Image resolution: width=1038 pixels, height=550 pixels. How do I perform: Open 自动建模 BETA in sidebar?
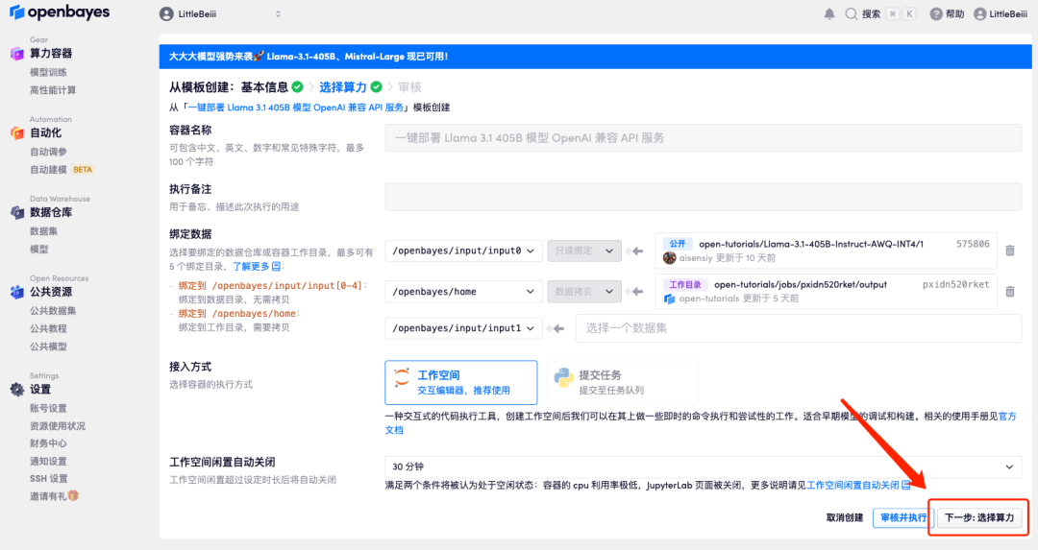coord(62,170)
